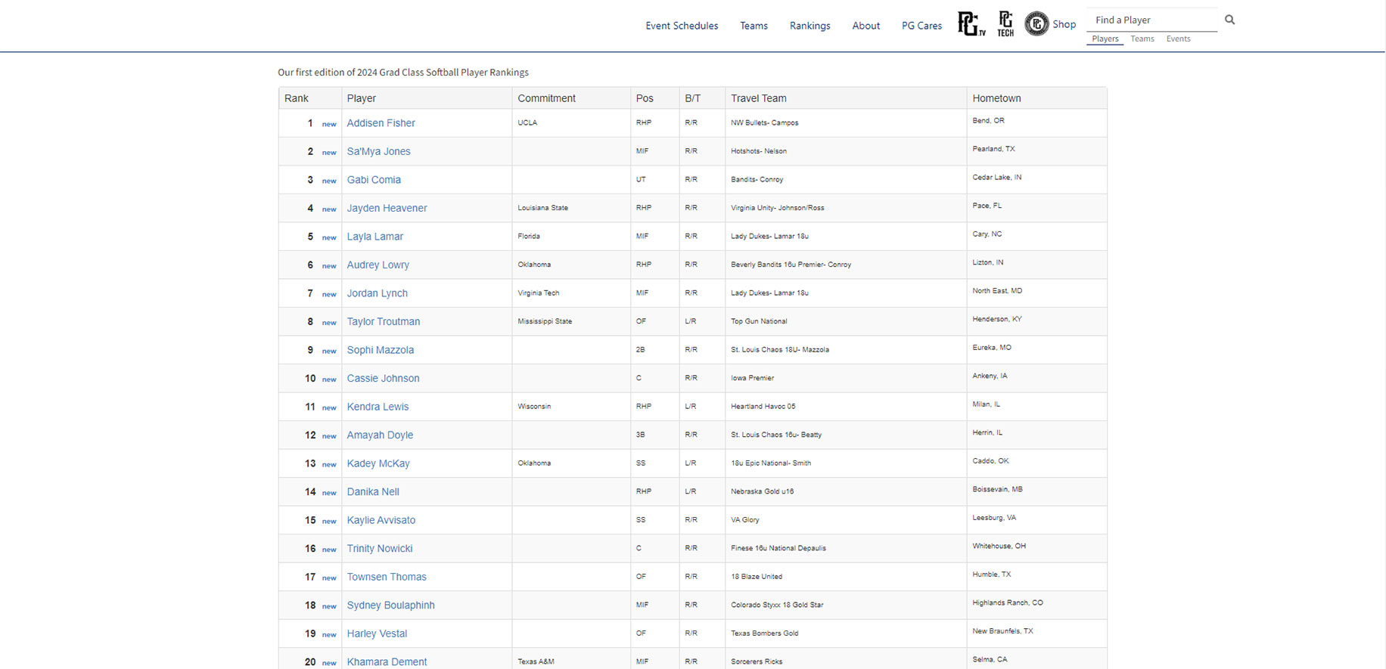This screenshot has width=1386, height=669.
Task: Click Nebraska Gold u16 travel team
Action: point(762,491)
